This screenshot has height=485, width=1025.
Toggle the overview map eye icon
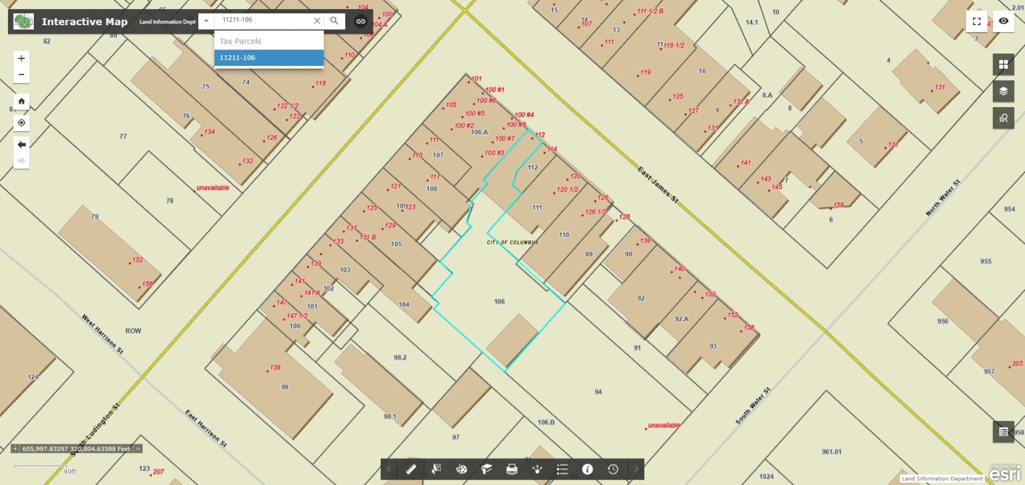[x=1004, y=21]
